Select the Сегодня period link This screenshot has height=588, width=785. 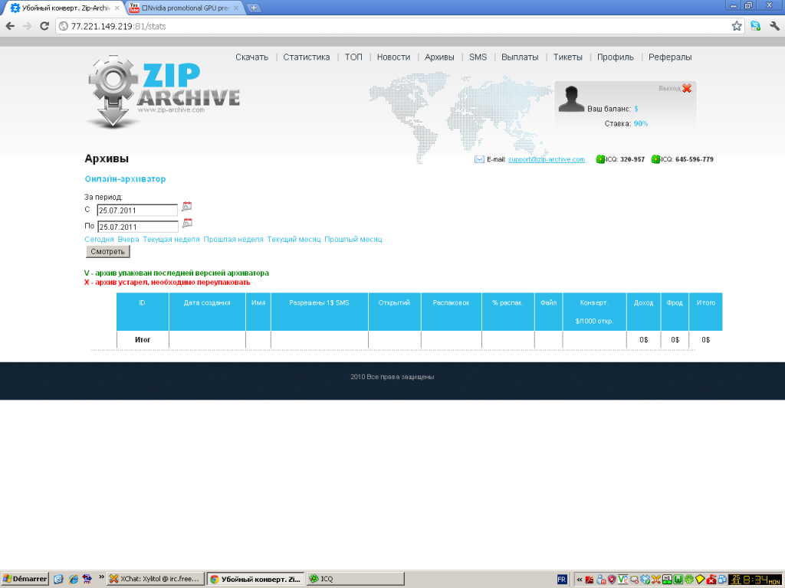[99, 239]
